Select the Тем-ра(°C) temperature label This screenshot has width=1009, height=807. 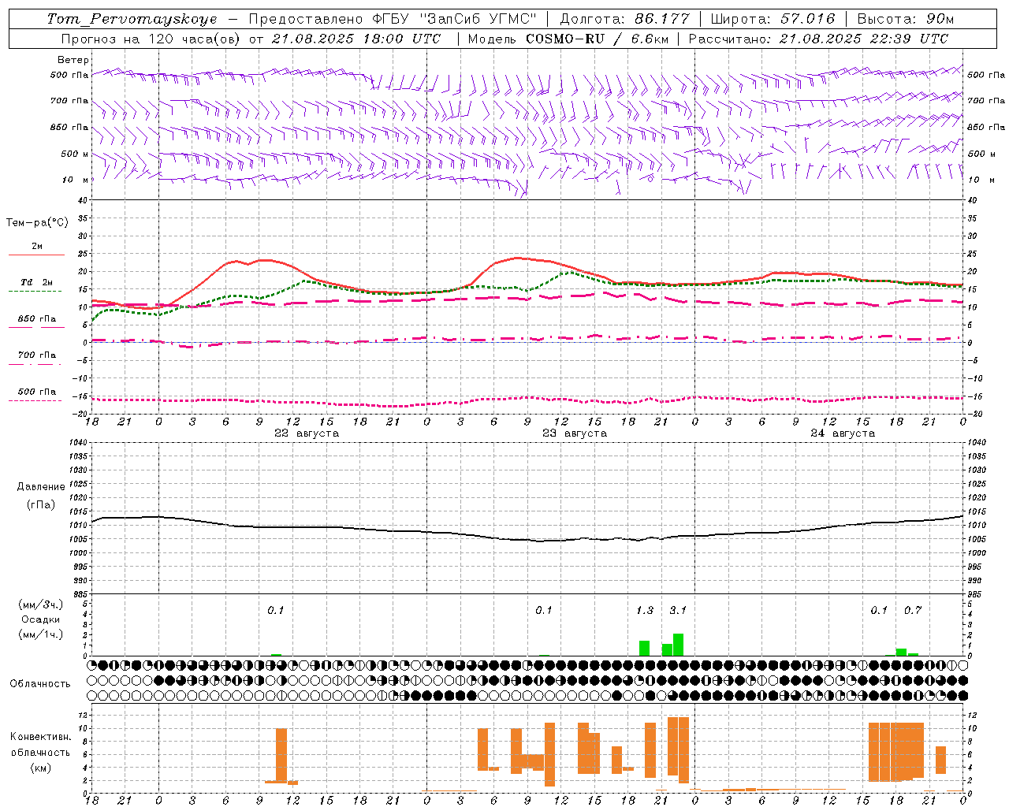[x=37, y=223]
